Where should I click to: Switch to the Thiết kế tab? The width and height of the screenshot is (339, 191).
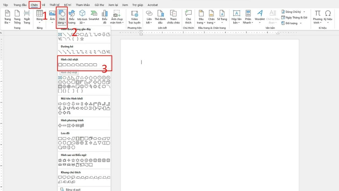(x=55, y=5)
